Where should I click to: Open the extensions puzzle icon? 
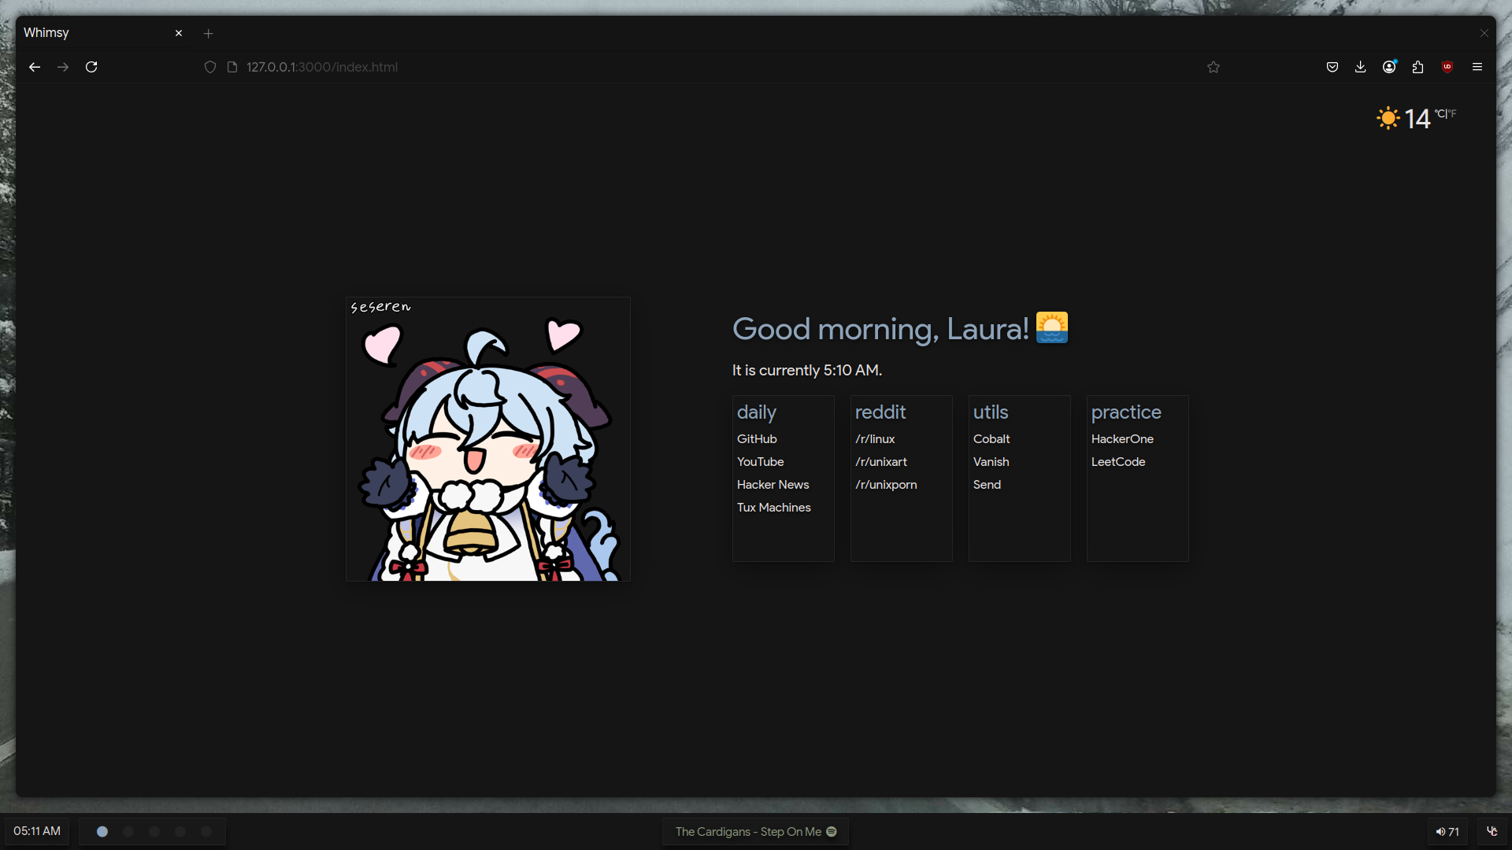pos(1417,67)
